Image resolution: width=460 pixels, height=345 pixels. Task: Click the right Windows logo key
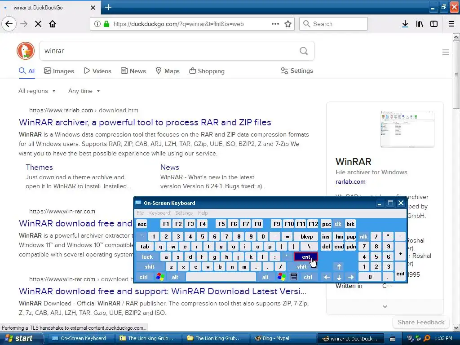(281, 277)
